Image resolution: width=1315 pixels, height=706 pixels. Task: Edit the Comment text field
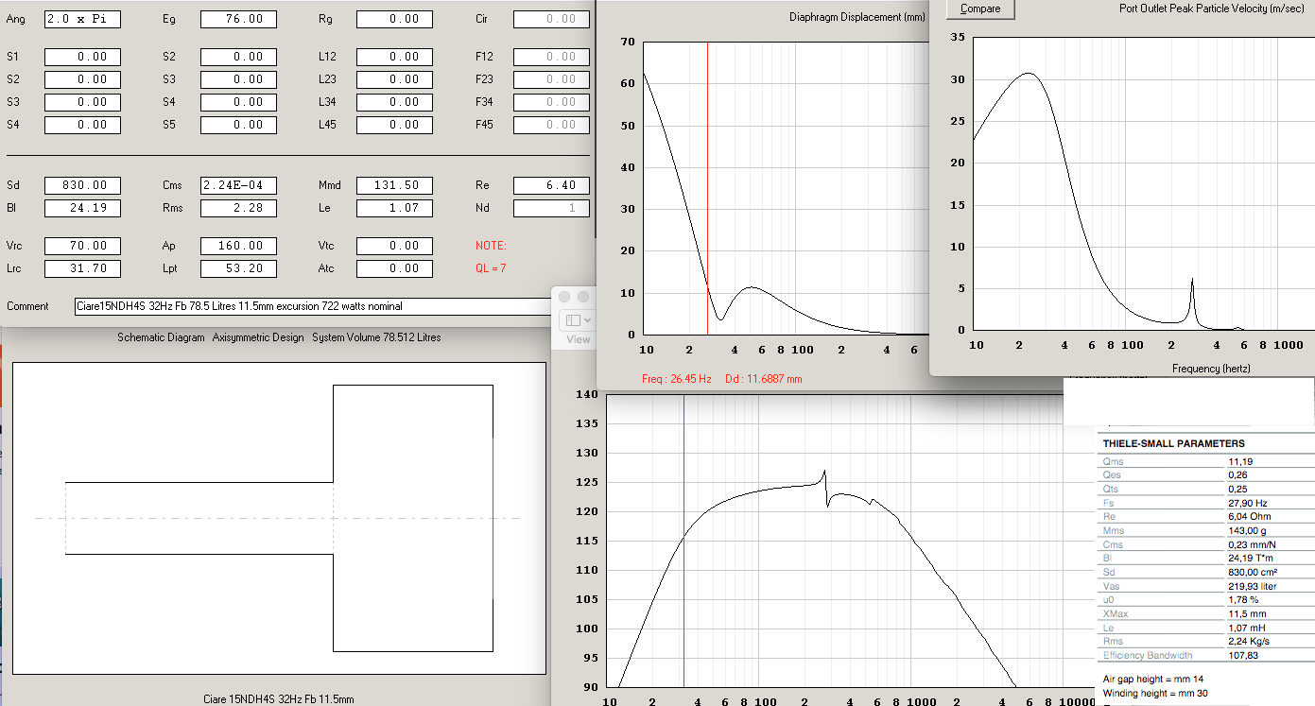[x=315, y=306]
